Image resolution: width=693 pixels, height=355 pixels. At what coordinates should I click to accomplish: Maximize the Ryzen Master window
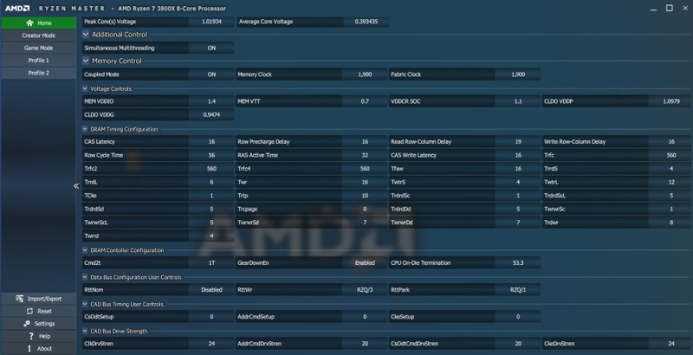click(670, 8)
